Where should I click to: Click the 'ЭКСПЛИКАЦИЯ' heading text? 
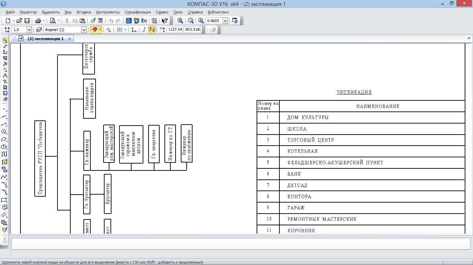point(354,92)
